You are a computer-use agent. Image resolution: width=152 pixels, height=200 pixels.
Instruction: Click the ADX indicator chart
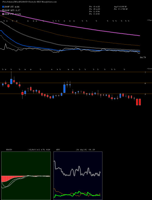click(x=78, y=176)
